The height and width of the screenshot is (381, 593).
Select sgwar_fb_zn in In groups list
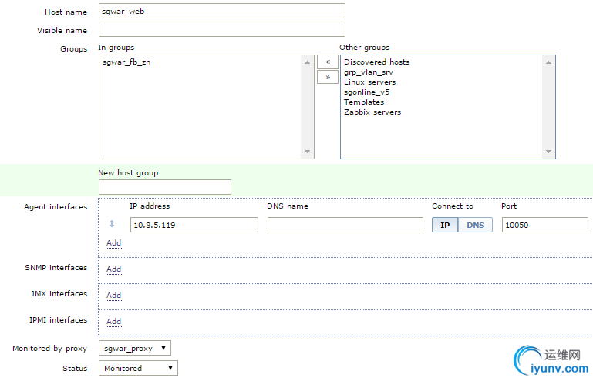126,62
